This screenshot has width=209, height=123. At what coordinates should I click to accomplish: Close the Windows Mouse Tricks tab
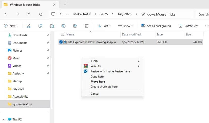[x=54, y=5]
